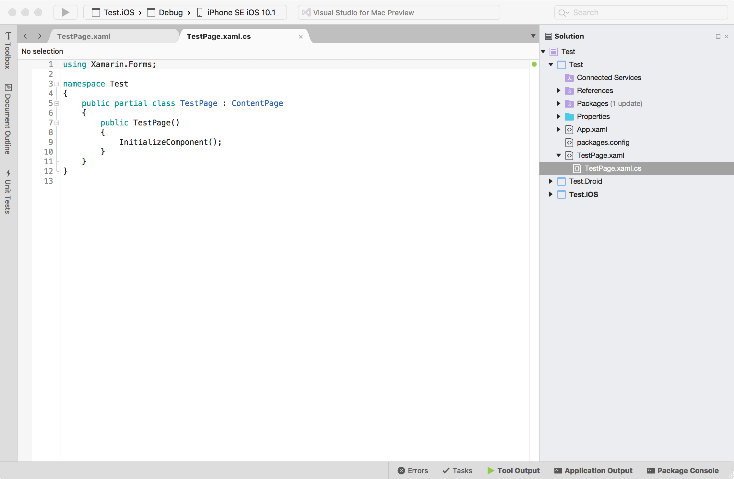Close the Solution pad
The image size is (734, 479).
(727, 37)
